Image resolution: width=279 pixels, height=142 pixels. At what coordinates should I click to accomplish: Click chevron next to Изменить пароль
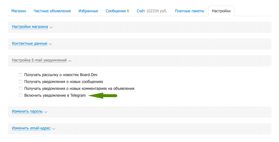pyautogui.click(x=46, y=112)
